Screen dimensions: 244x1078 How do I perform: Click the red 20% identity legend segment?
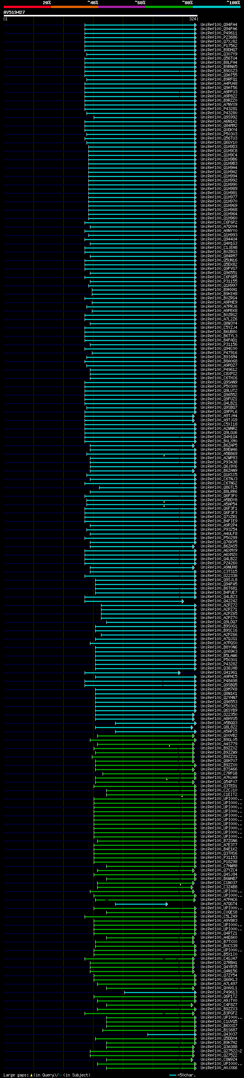click(x=27, y=7)
